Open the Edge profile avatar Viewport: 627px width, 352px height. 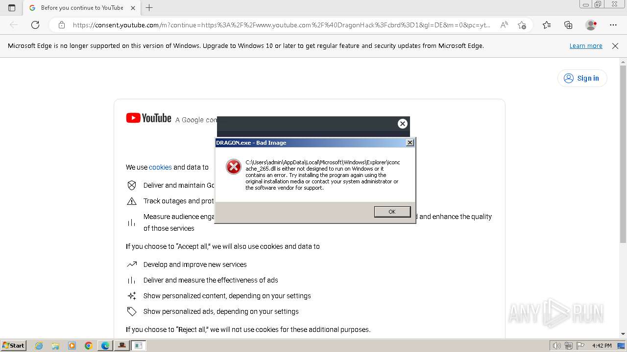[591, 25]
